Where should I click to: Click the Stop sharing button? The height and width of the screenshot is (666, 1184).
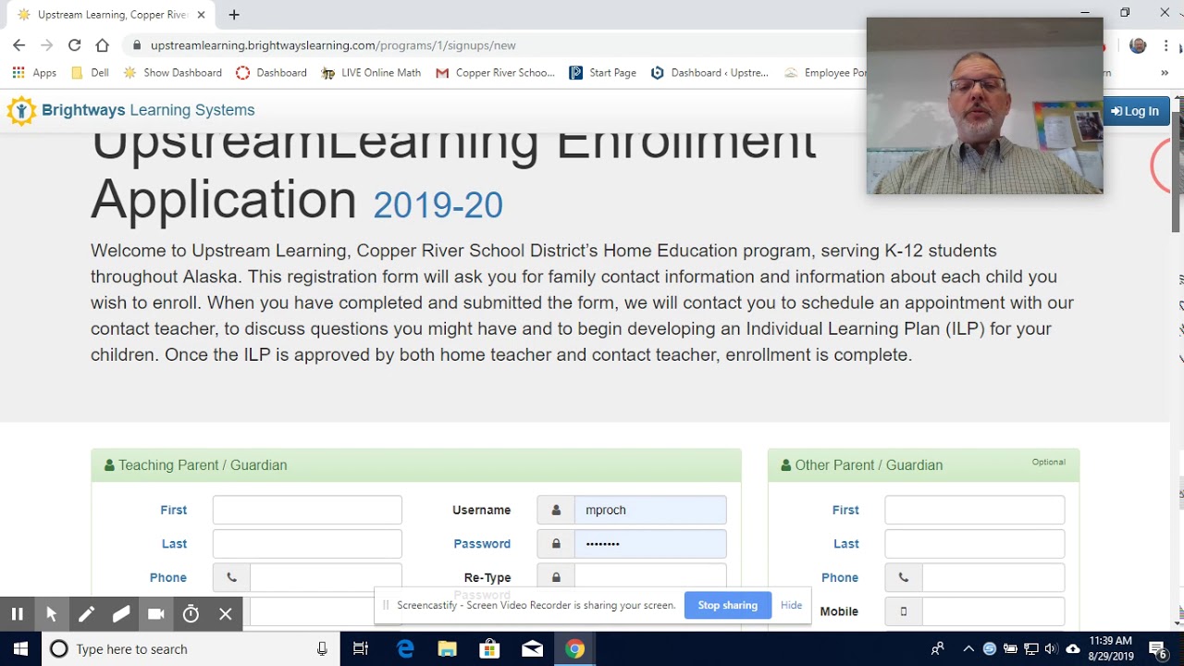coord(728,605)
